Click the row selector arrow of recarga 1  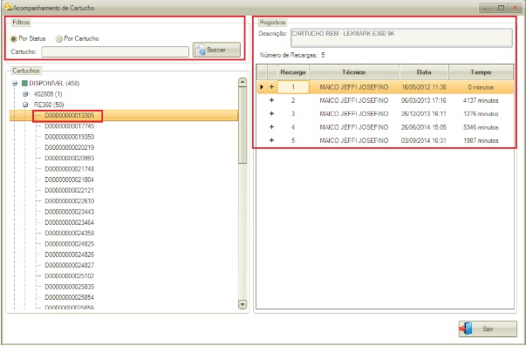click(x=262, y=87)
